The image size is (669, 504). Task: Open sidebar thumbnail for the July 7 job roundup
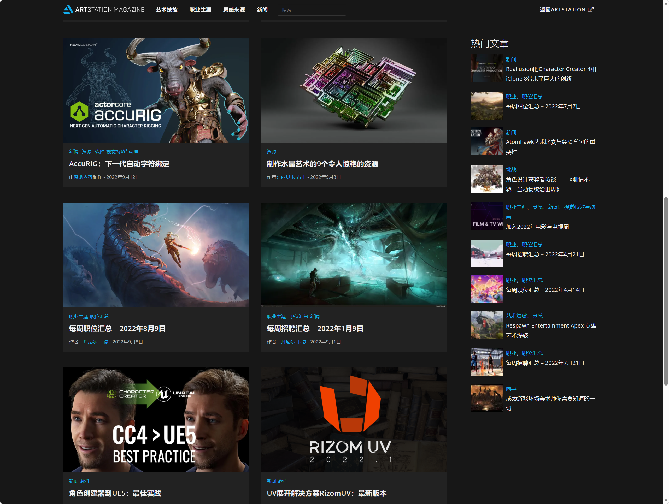click(486, 105)
